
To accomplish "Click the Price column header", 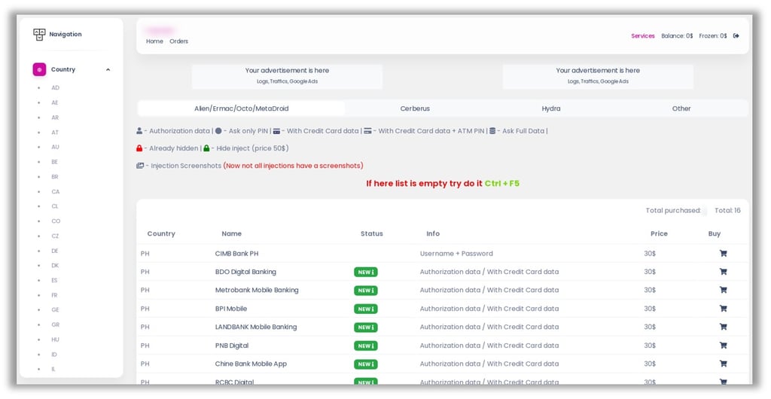I will click(x=659, y=234).
